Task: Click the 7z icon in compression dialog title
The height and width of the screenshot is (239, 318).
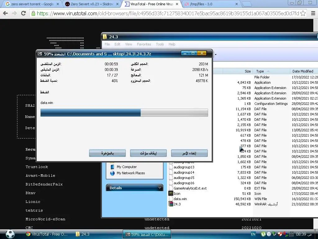Action: coord(40,54)
